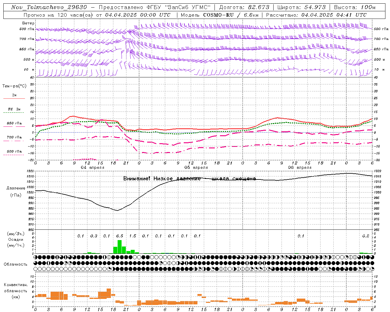Click the 'Облачность' cloudiness label

16,264
